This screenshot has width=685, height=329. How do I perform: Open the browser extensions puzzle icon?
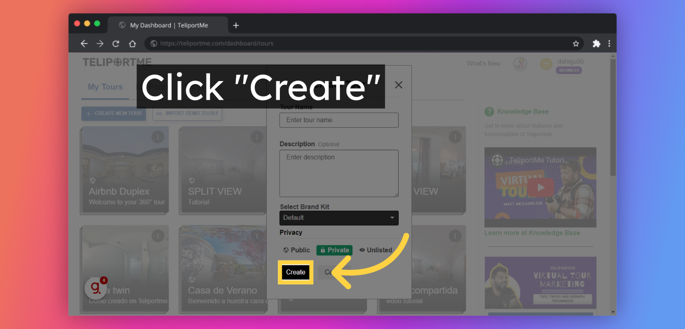coord(596,44)
